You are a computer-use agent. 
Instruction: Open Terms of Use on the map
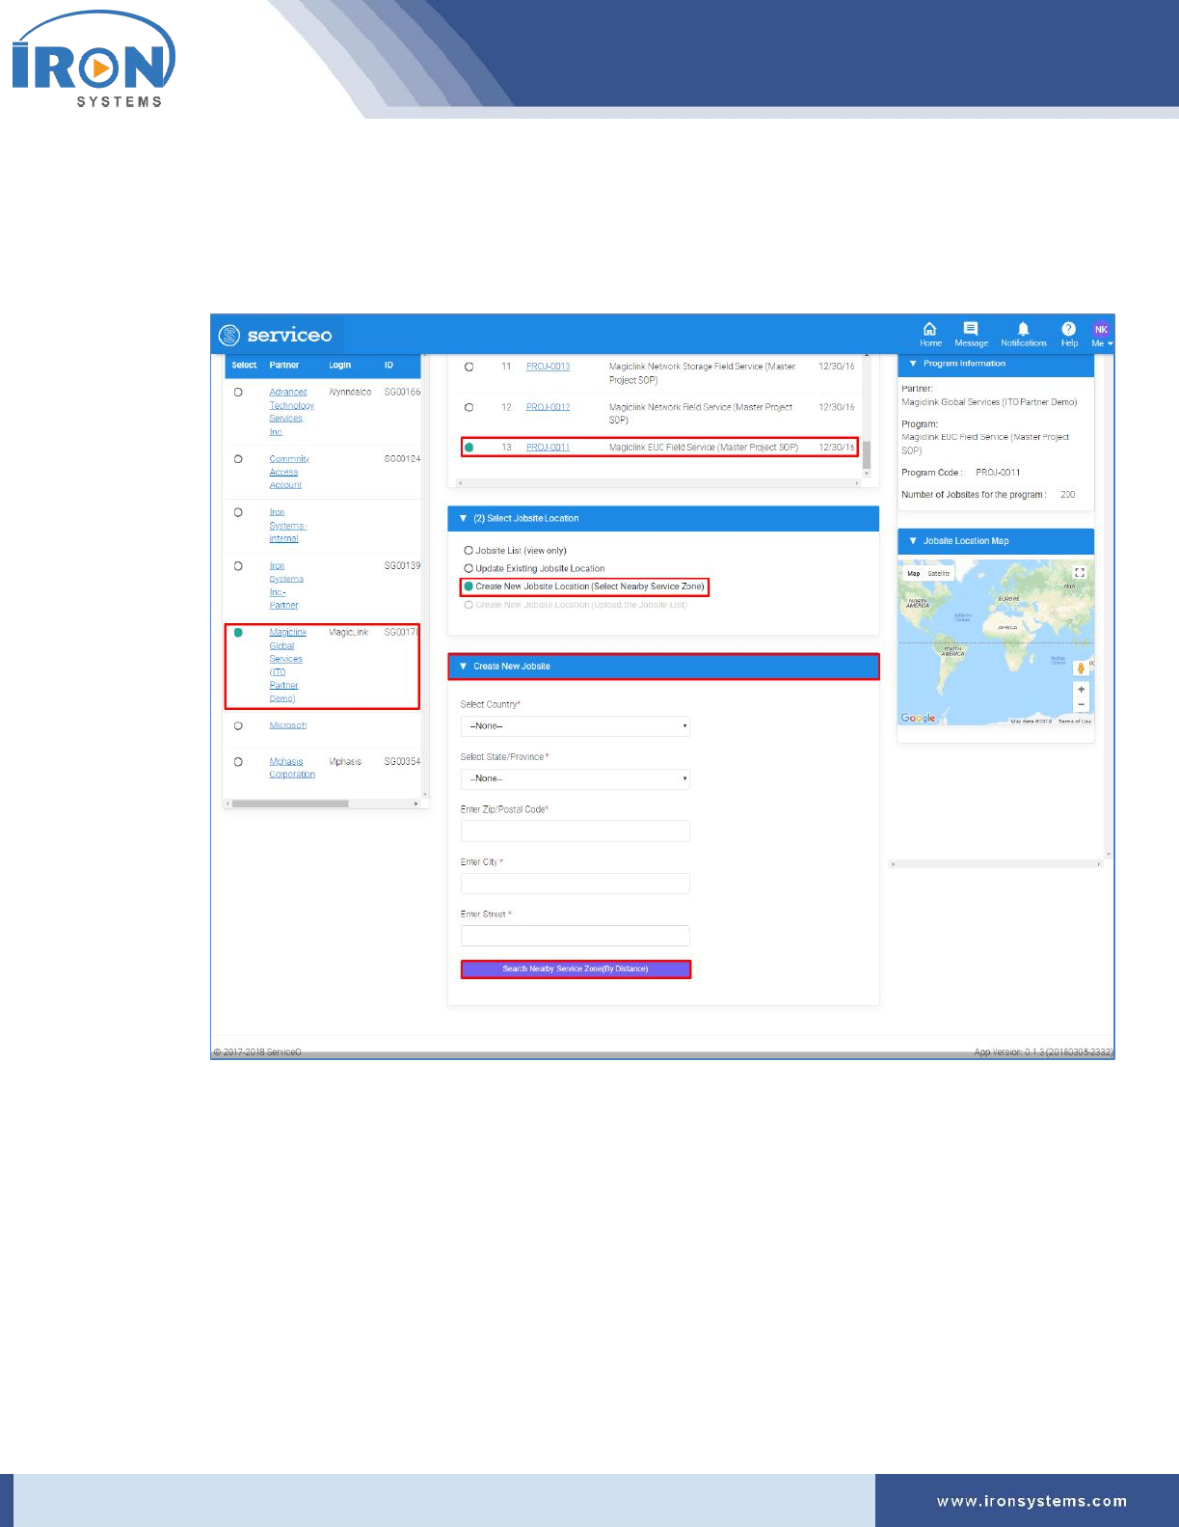point(1074,722)
